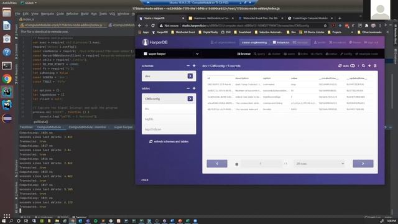398x224 pixels.
Task: Open Chrome extensions puzzle icon
Action: click(366, 26)
